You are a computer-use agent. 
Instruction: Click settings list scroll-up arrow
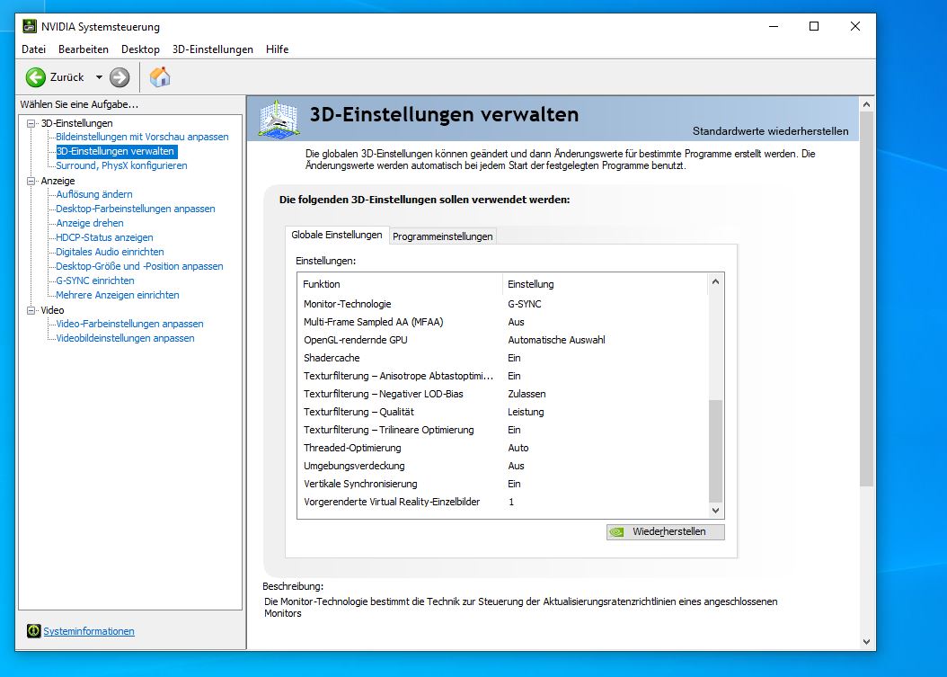point(716,281)
